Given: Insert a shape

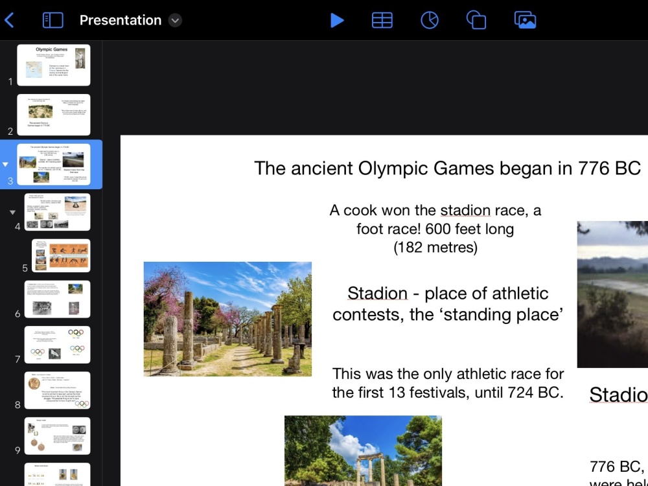Looking at the screenshot, I should [x=476, y=20].
